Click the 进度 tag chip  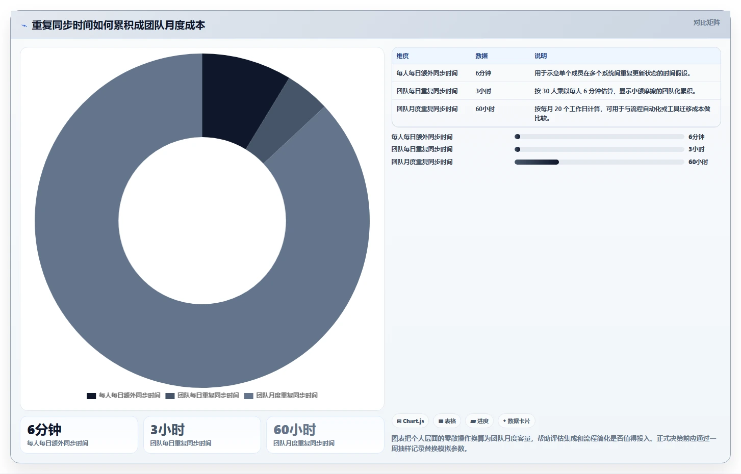click(479, 421)
